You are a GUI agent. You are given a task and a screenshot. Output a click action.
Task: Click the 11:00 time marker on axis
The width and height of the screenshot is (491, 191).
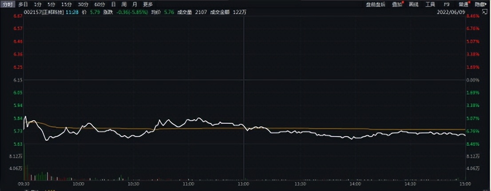coord(189,183)
